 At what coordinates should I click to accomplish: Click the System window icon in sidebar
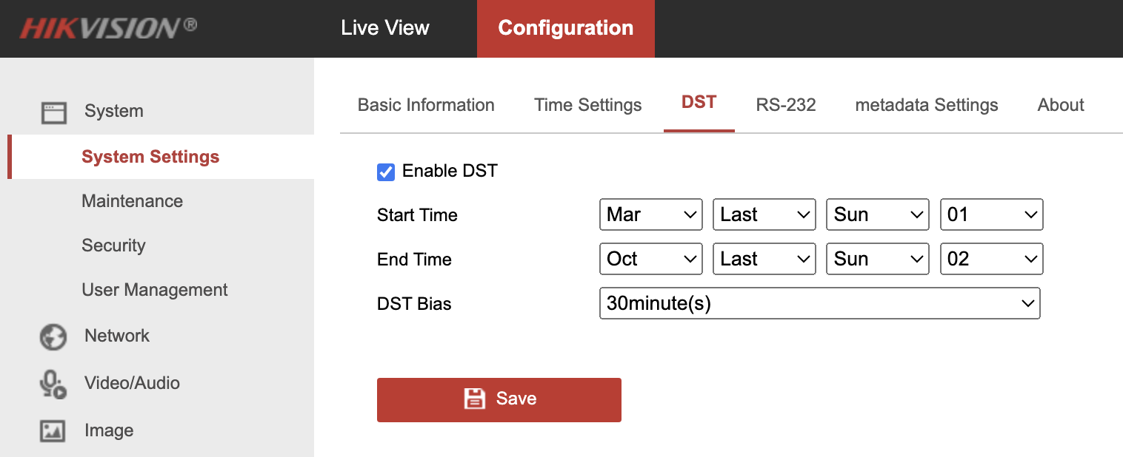tap(53, 112)
